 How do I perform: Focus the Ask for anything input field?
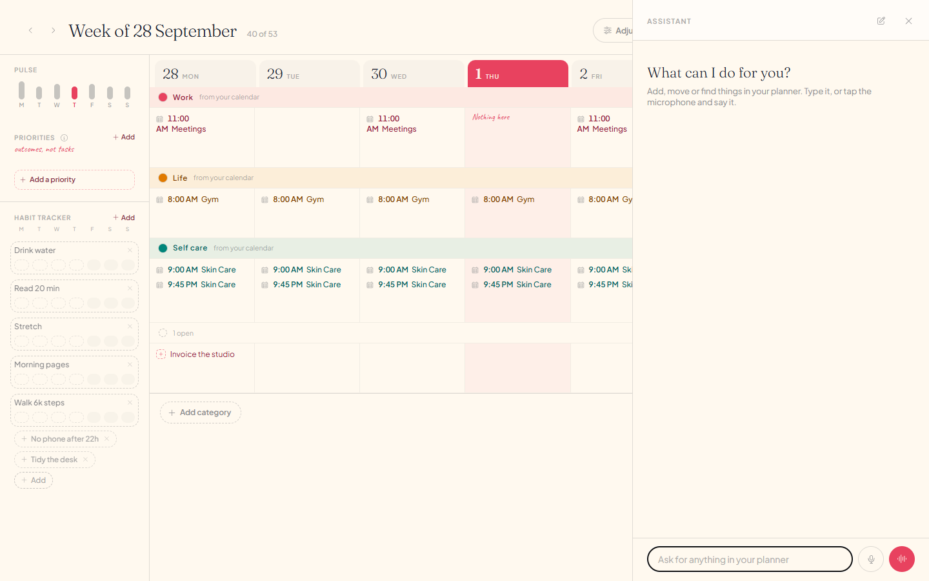pyautogui.click(x=750, y=559)
